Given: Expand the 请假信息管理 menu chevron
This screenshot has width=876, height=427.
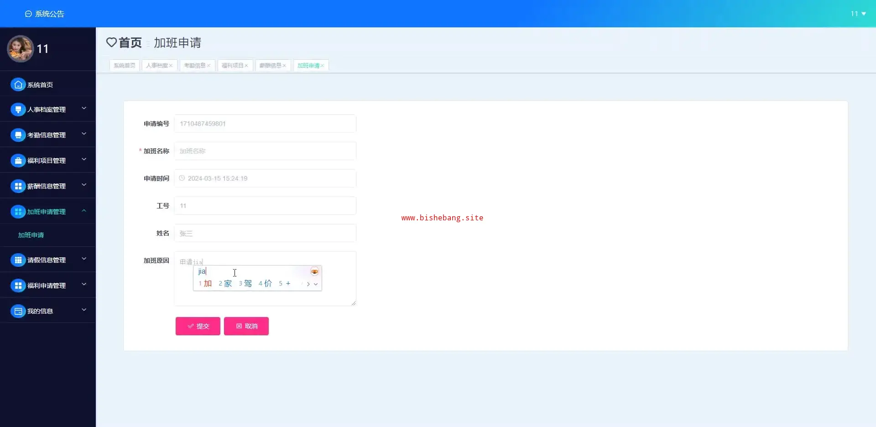Looking at the screenshot, I should point(84,259).
